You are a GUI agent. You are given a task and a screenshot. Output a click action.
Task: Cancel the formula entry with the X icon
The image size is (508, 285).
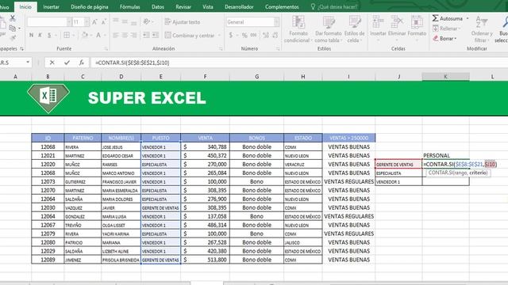52,63
